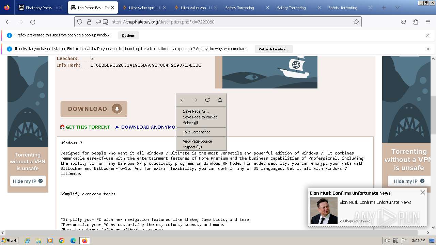Open the Extensions puzzle icon
The width and height of the screenshot is (436, 245).
click(x=416, y=22)
